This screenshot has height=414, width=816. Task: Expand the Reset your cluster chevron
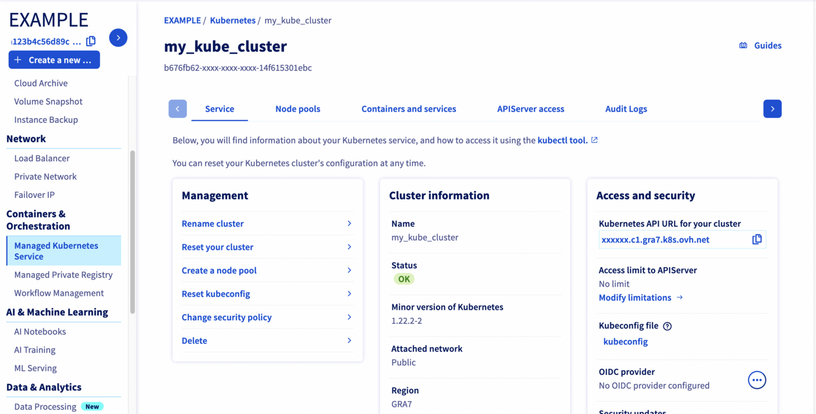(349, 247)
